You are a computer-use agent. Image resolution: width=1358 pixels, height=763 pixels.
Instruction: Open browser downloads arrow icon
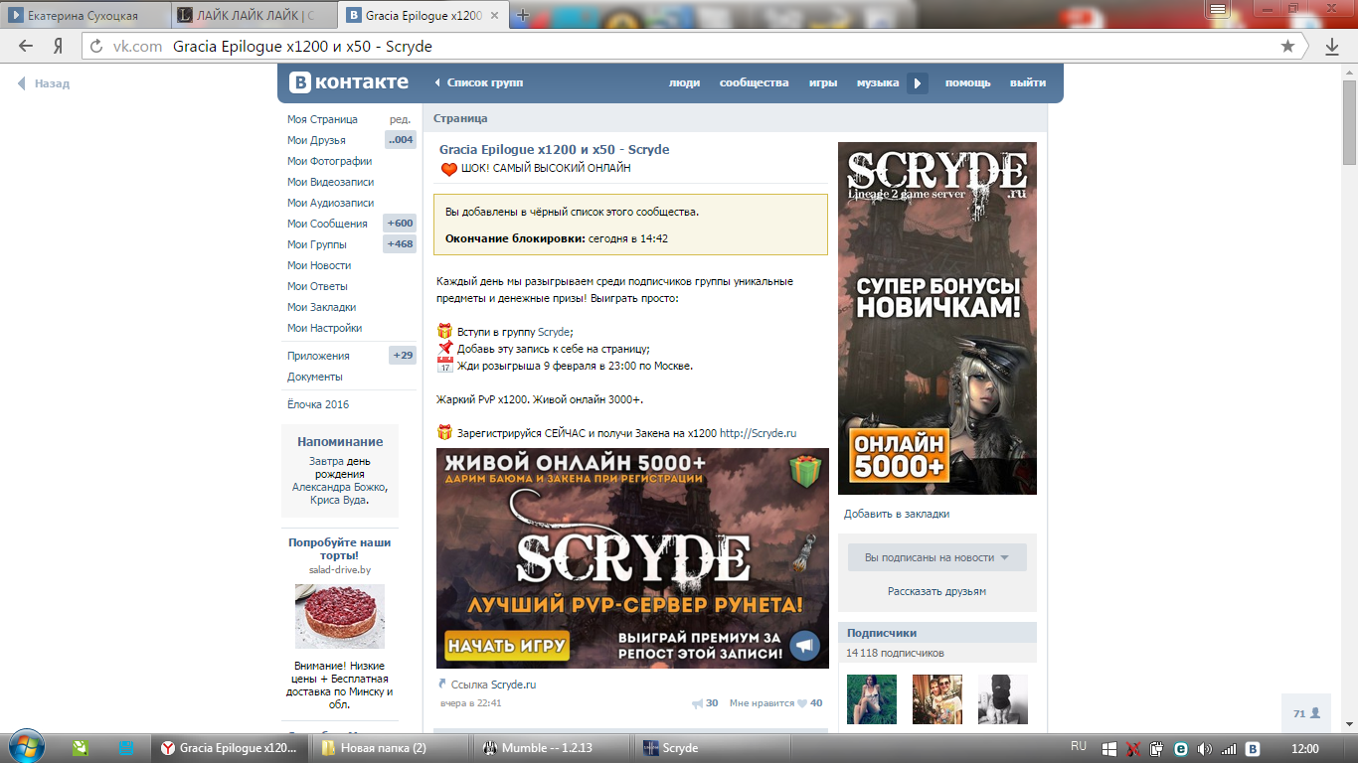(x=1332, y=47)
